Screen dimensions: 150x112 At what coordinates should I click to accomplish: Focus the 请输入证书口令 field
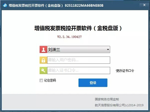(x=78, y=71)
